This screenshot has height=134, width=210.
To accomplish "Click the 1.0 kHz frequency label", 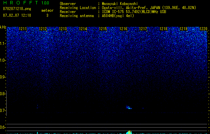I will click(x=3, y=60).
